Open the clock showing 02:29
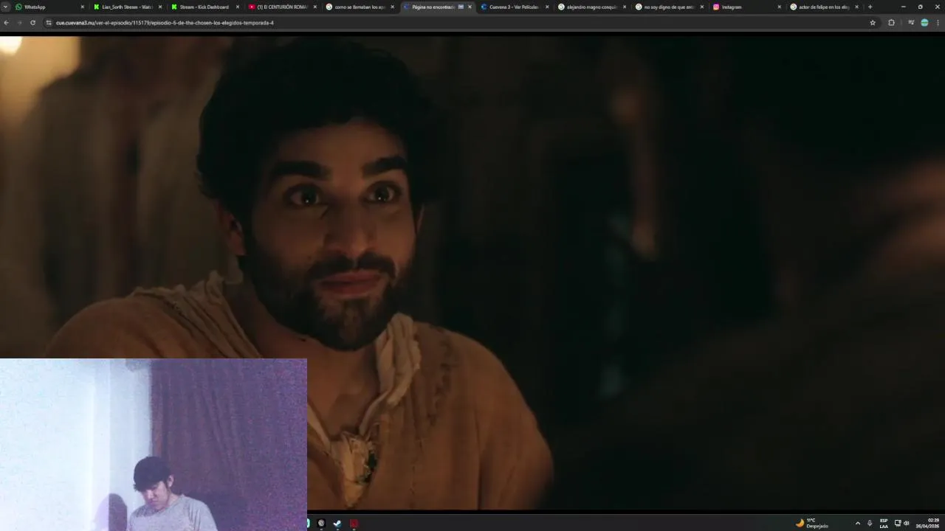Viewport: 945px width, 531px height. pyautogui.click(x=928, y=523)
